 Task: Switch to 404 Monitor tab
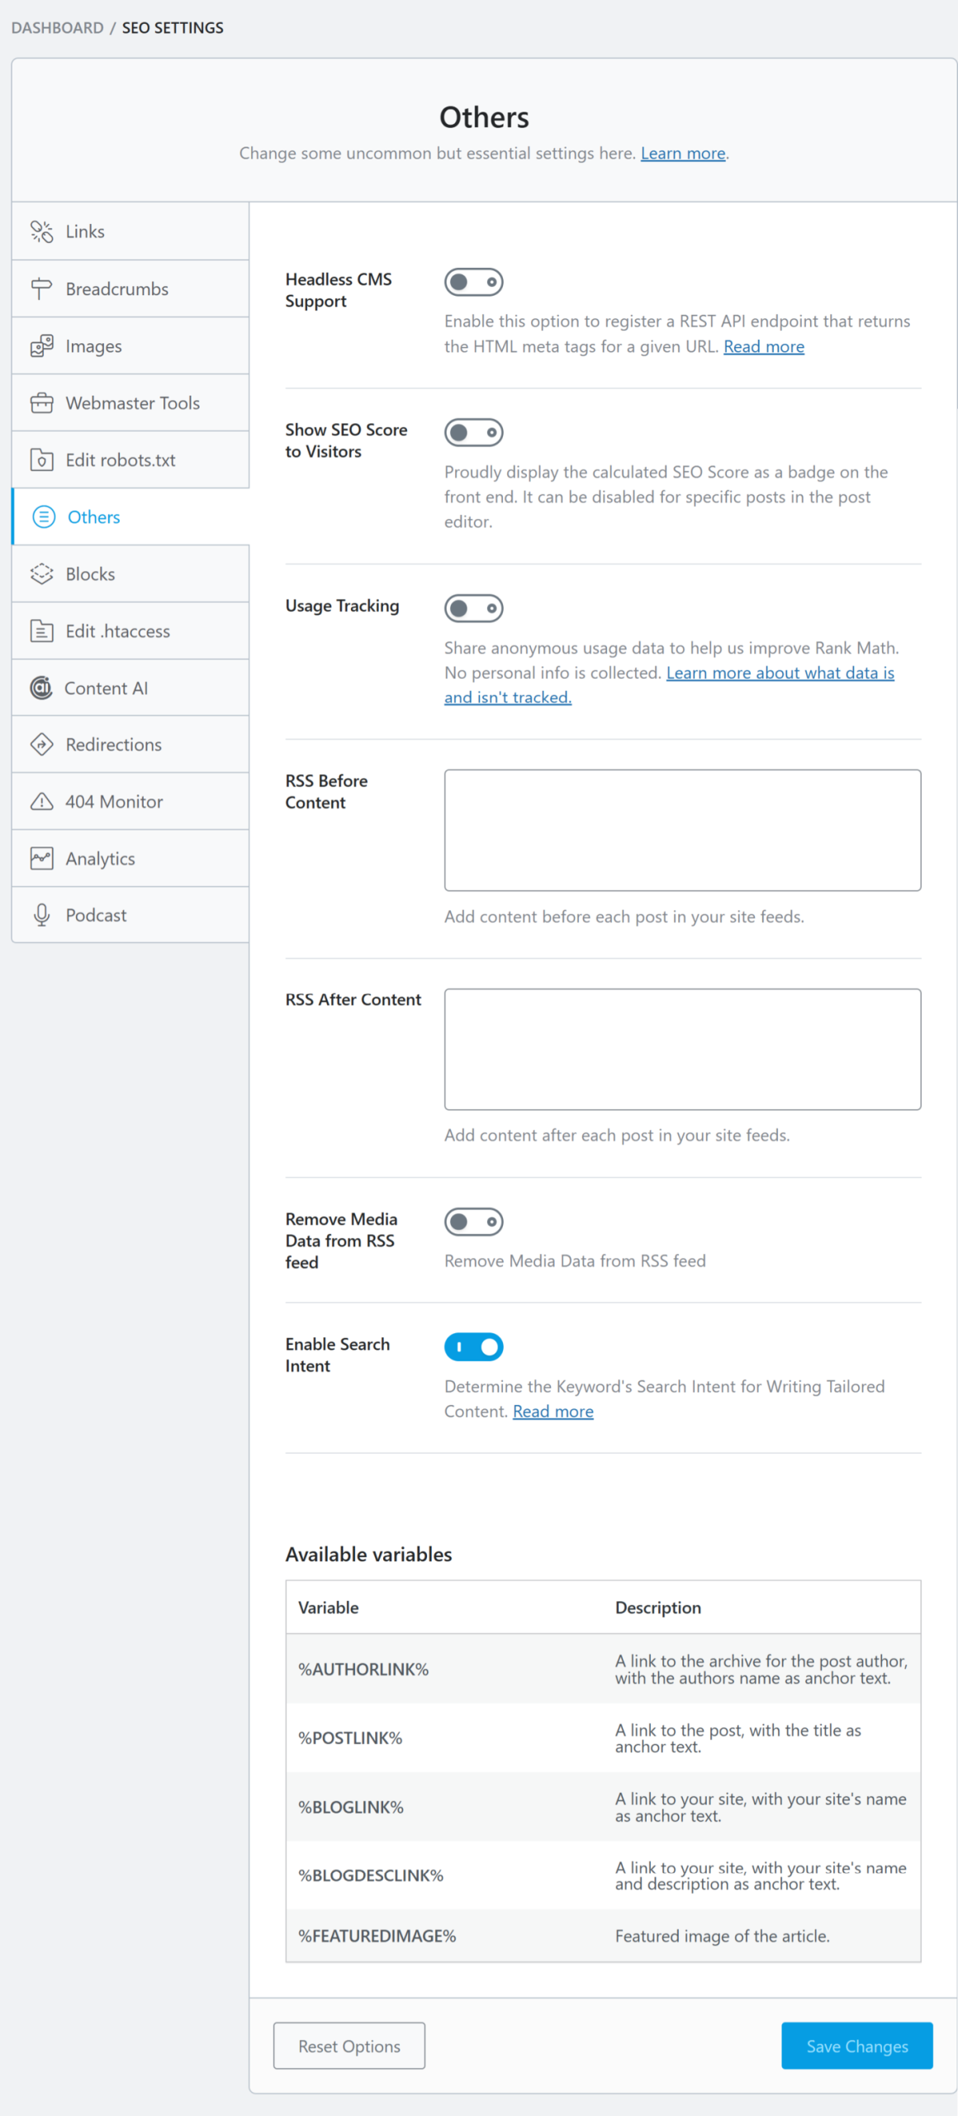point(130,801)
